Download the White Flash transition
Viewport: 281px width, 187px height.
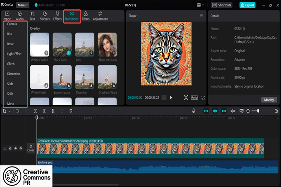[46, 85]
